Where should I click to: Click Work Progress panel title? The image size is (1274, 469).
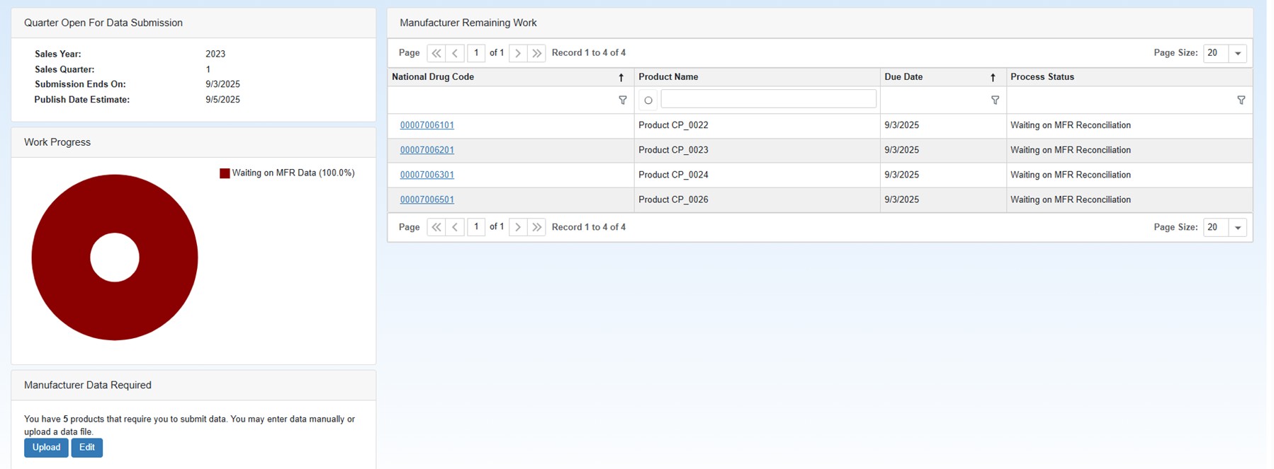(x=57, y=142)
